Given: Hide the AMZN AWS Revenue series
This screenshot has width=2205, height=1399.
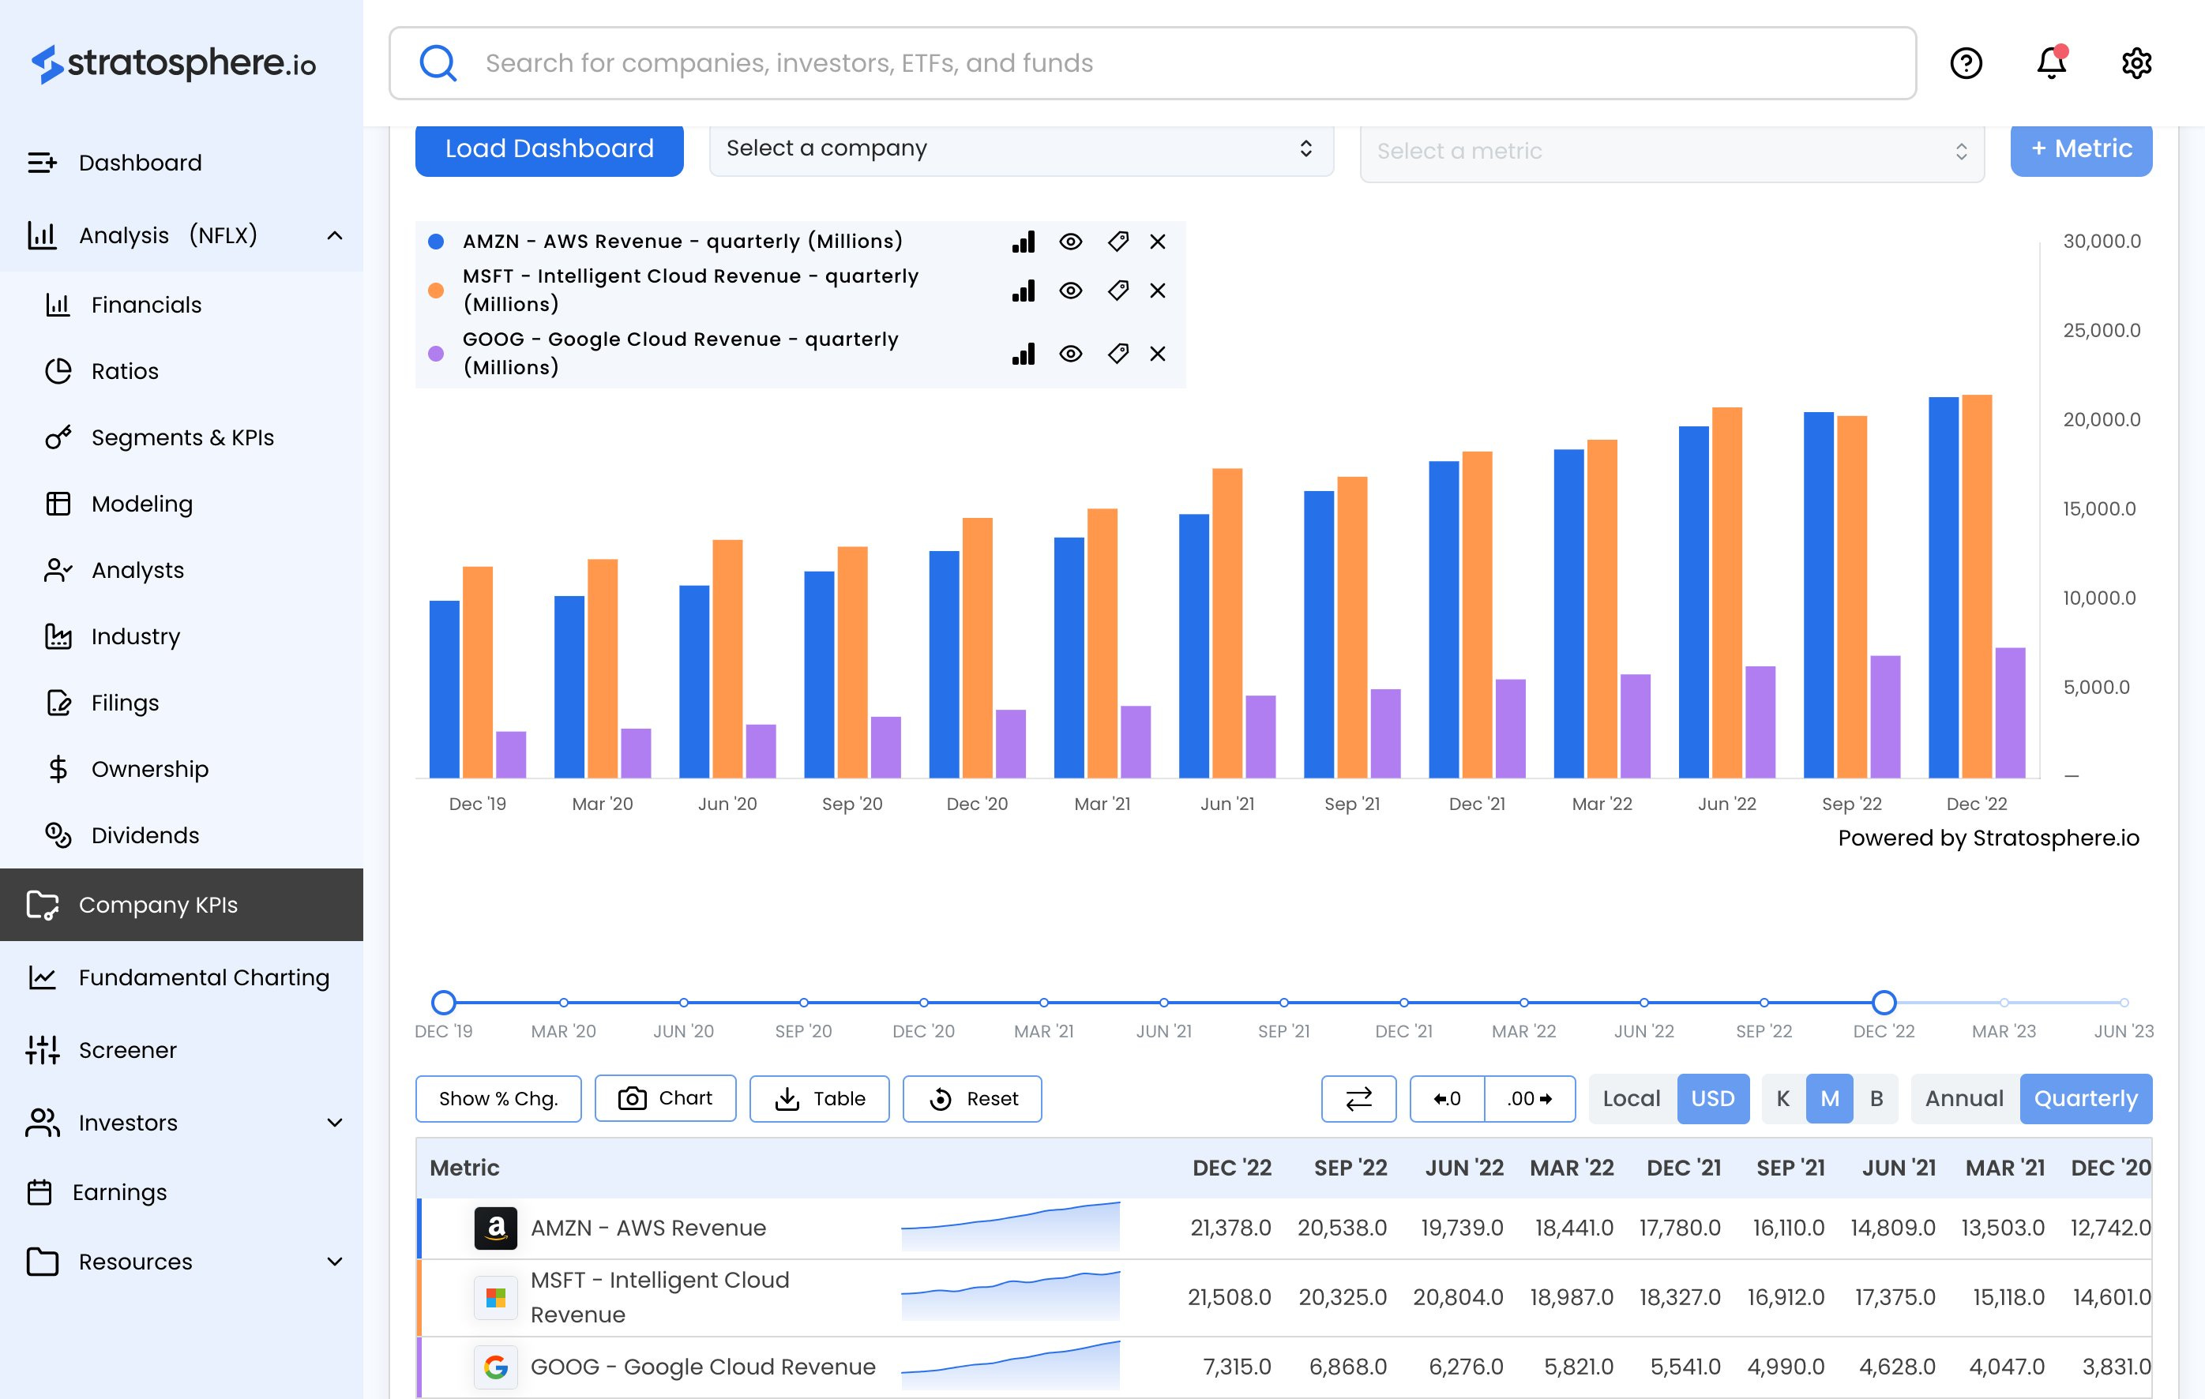Looking at the screenshot, I should click(1070, 242).
